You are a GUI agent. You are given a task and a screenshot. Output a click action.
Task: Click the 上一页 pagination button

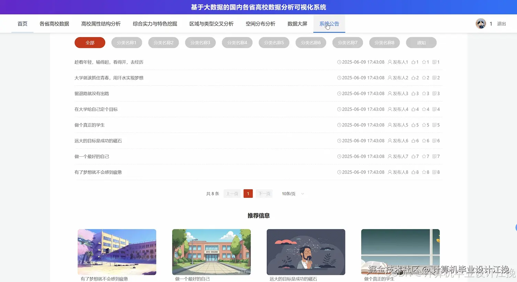tap(232, 194)
